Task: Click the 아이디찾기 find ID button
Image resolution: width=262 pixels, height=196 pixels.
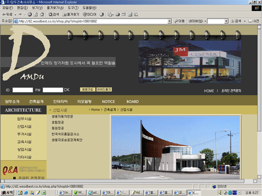Action: tap(104, 89)
